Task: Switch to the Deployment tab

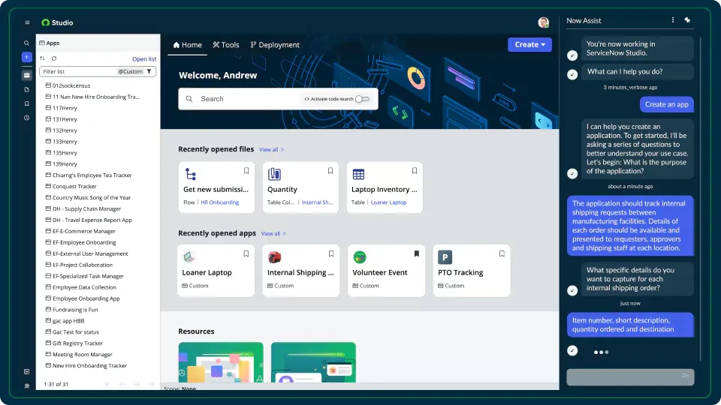Action: pyautogui.click(x=275, y=45)
